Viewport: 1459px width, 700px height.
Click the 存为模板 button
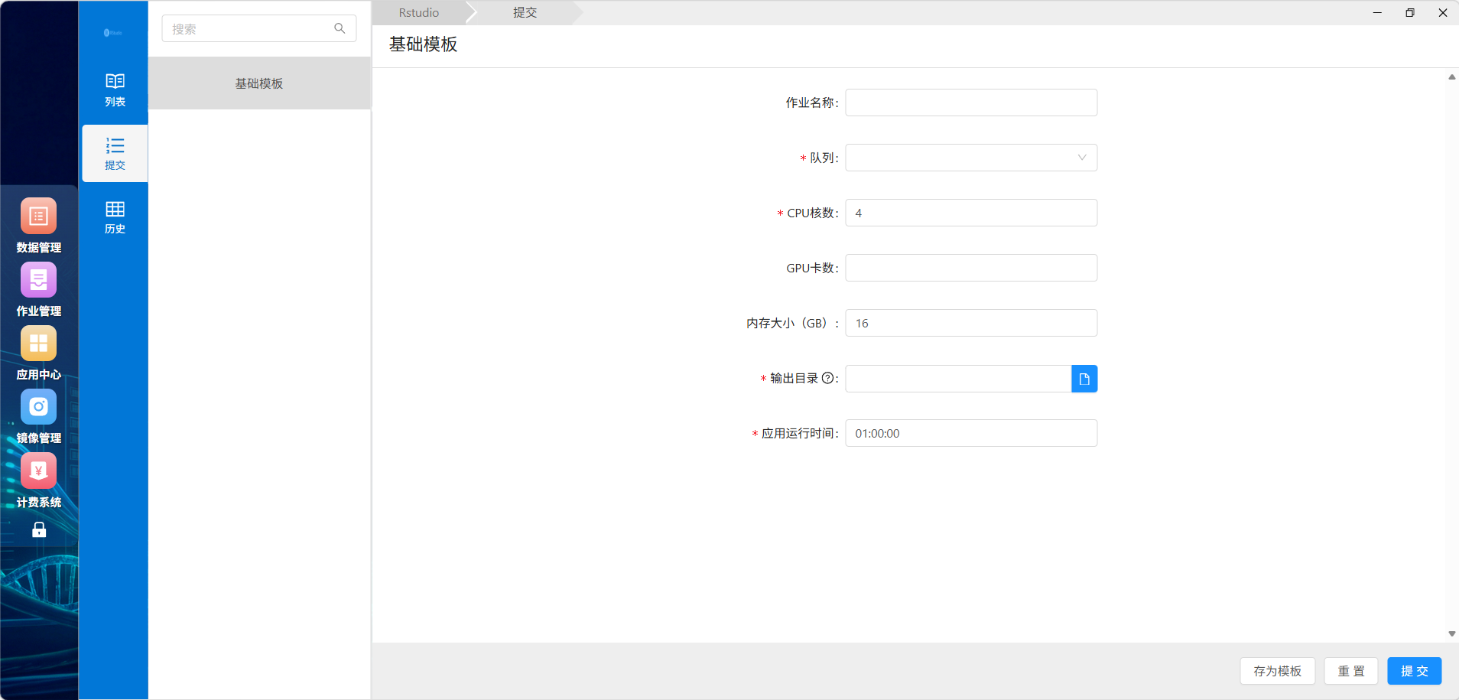tap(1277, 671)
